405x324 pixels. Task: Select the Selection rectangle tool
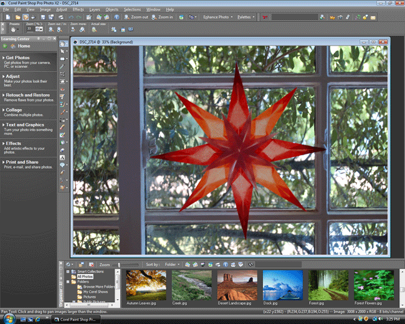[x=62, y=59]
